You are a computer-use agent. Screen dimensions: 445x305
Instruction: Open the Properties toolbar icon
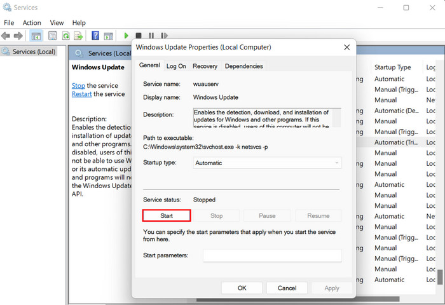[53, 36]
